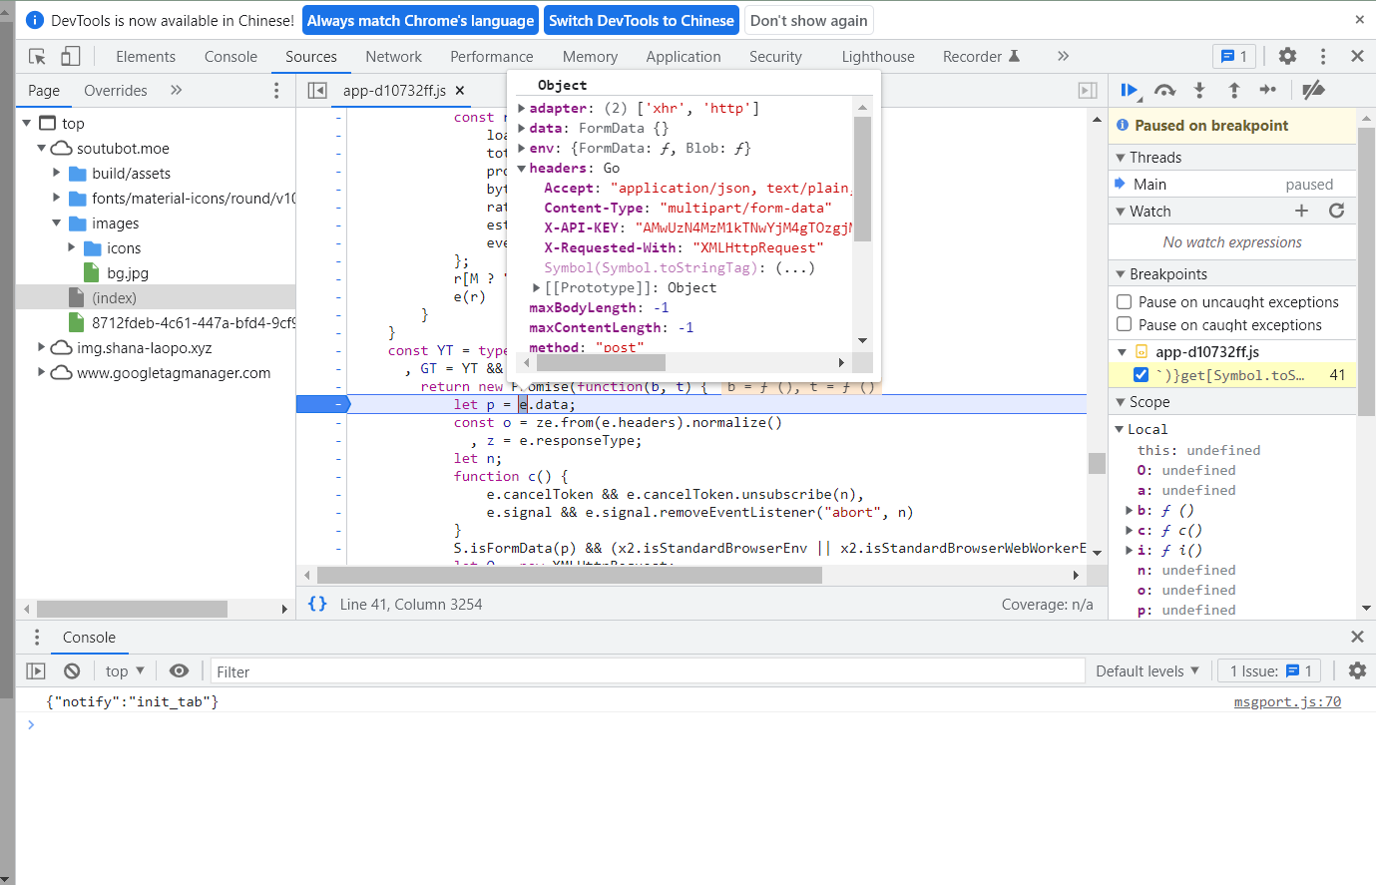
Task: Click the navigator pane horizontal scrollbar
Action: (132, 609)
